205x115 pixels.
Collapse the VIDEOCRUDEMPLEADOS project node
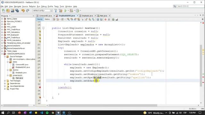(x=2, y=54)
